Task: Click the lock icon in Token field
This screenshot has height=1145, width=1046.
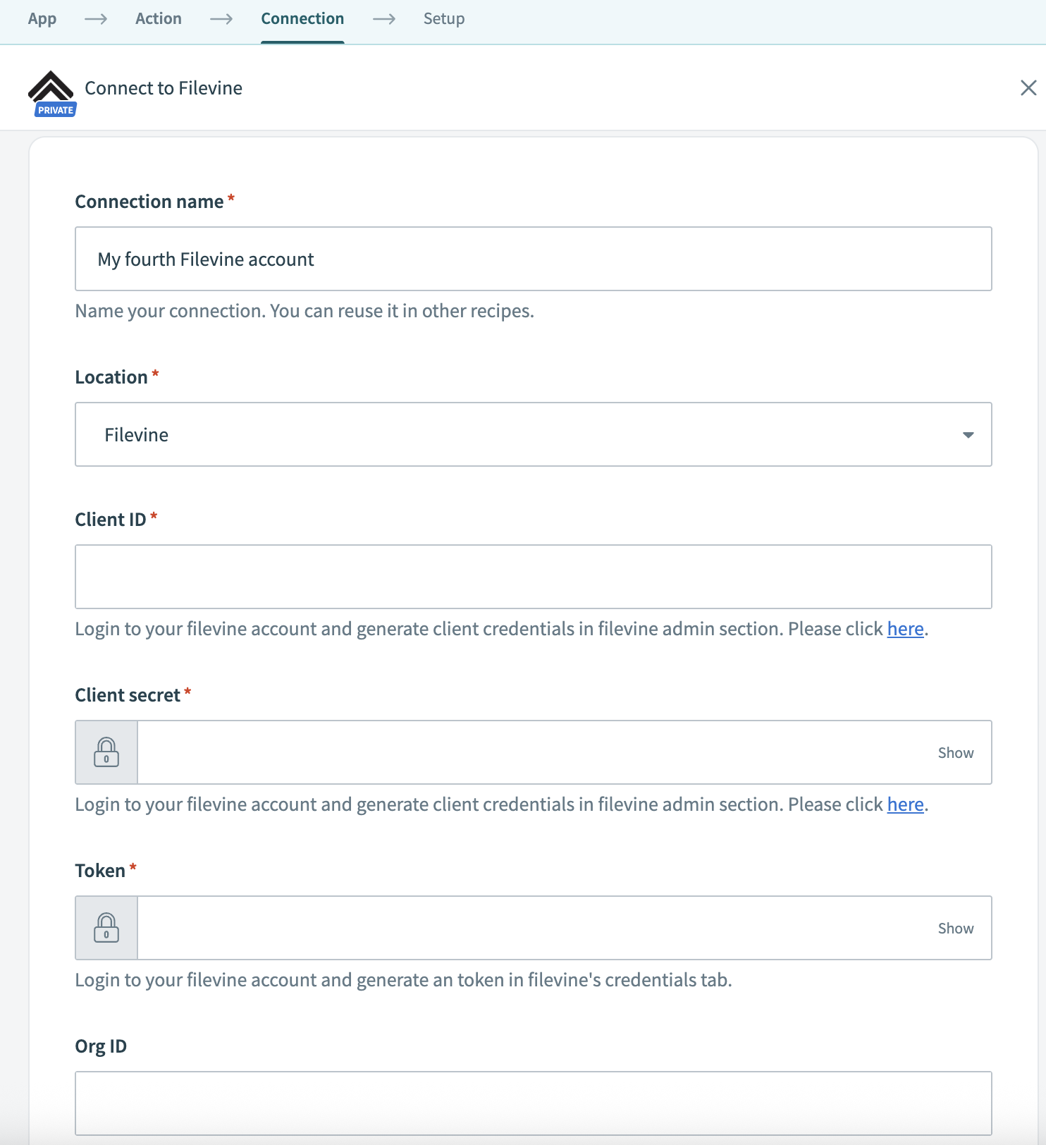Action: coord(106,928)
